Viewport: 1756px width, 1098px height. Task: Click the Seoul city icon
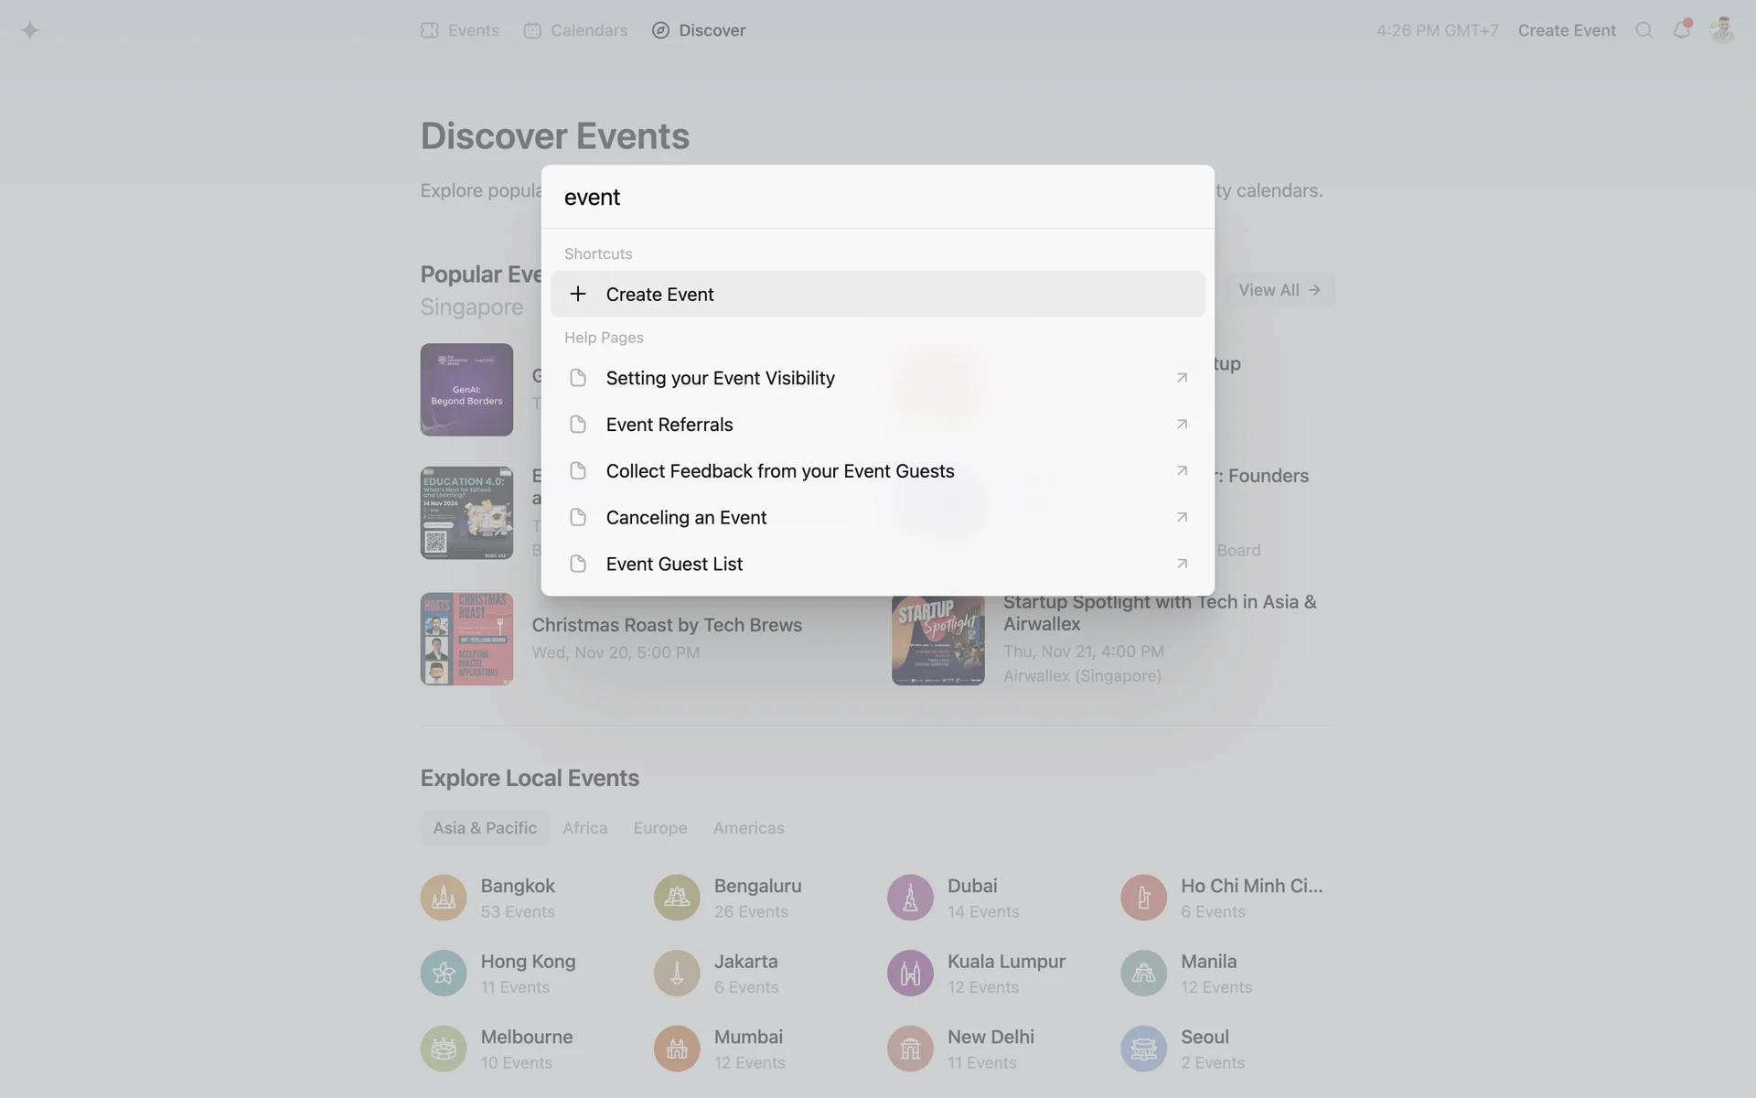click(x=1143, y=1049)
